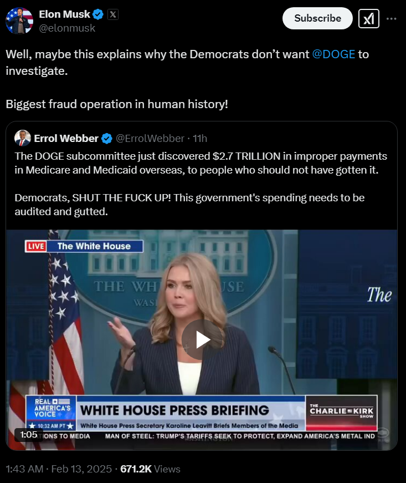The width and height of the screenshot is (406, 483).
Task: Open the Grok xAI icon button
Action: pos(368,18)
